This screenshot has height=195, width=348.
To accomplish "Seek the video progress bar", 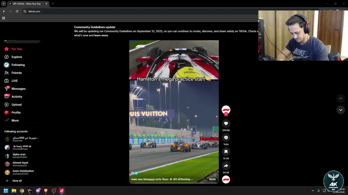I will click(174, 183).
